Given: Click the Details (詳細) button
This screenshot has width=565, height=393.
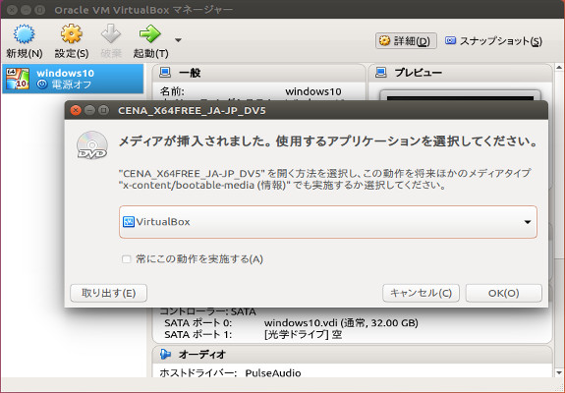Looking at the screenshot, I should 406,40.
